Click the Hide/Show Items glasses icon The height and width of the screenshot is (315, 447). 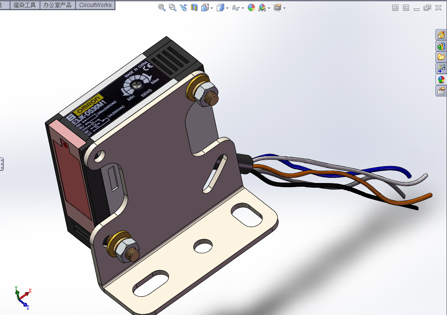pos(236,7)
